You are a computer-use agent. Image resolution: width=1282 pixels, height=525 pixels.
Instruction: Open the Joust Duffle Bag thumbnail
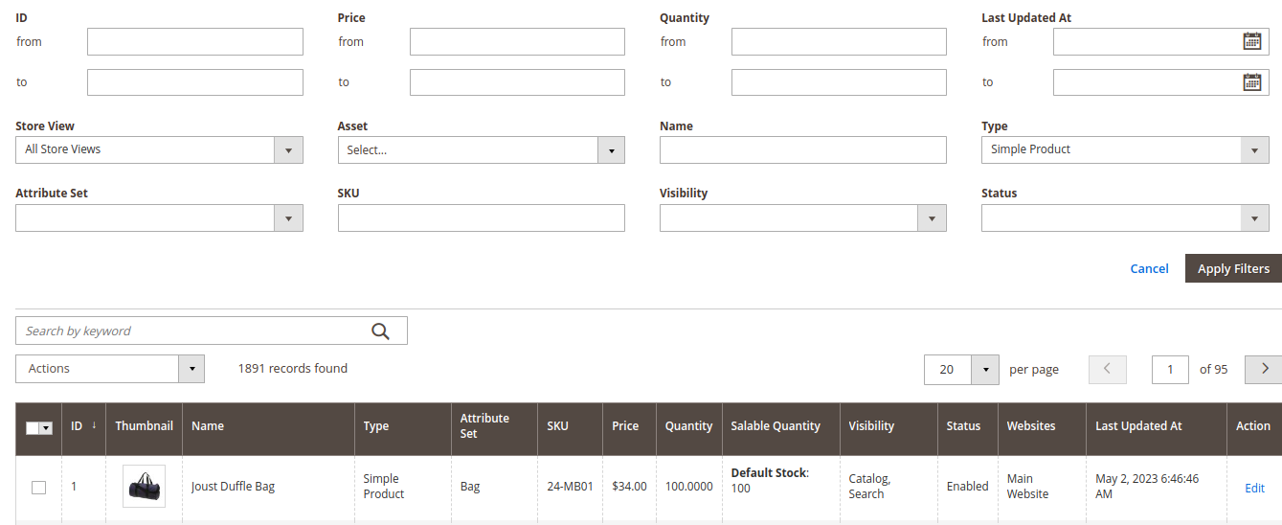point(144,487)
